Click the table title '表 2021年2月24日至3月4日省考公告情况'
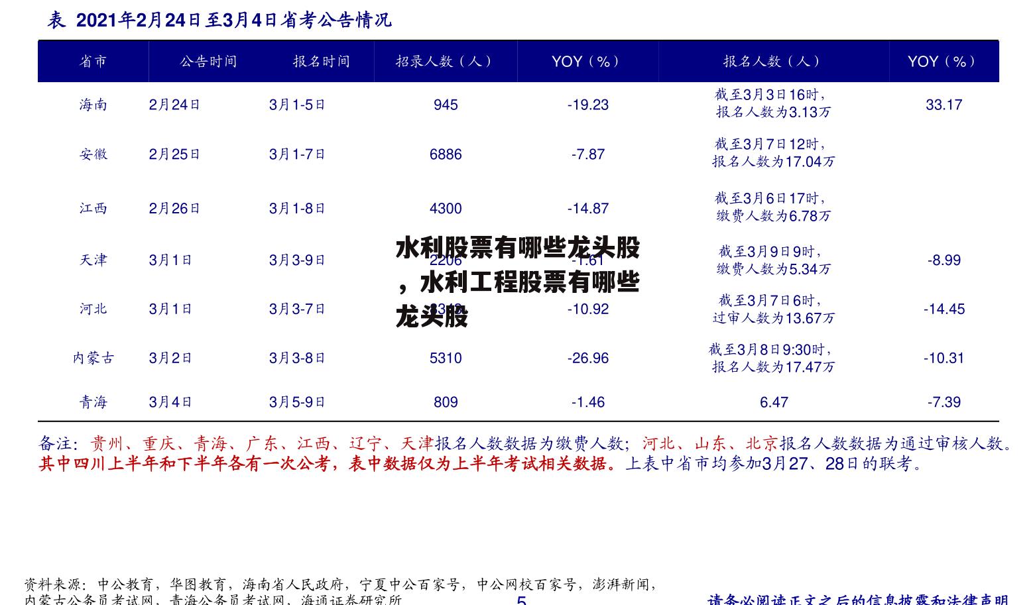The height and width of the screenshot is (605, 1035). click(219, 21)
